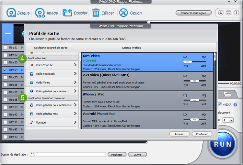Screen dimensions: 243x165
Task: Click the Disque DVD icon
Action: tap(12, 13)
